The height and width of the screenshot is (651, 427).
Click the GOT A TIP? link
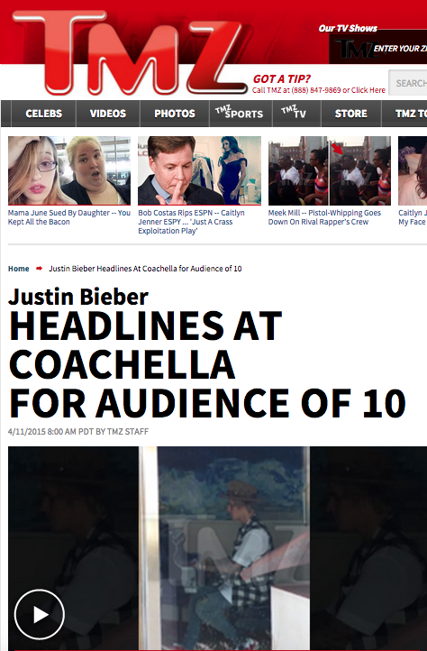[281, 78]
